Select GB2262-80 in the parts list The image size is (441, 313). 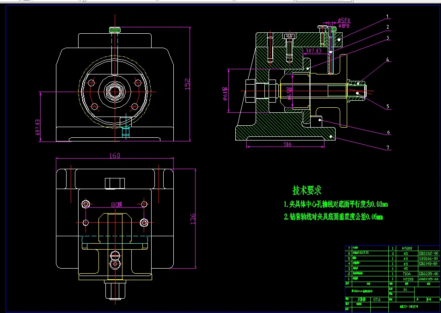point(429,253)
